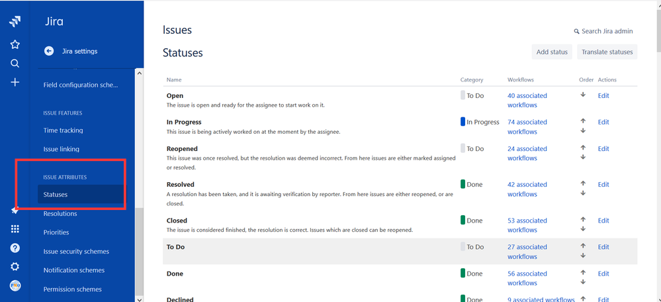This screenshot has height=302, width=661.
Task: Open the app switcher grid icon
Action: click(15, 229)
